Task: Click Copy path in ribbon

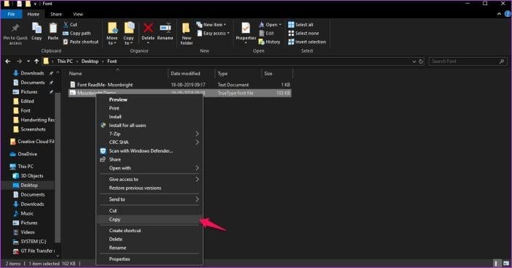Action: point(77,34)
